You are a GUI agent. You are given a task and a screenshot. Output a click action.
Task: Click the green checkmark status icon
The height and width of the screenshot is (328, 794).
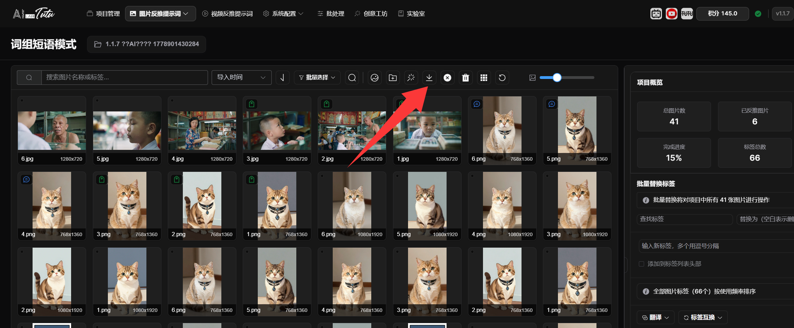pyautogui.click(x=758, y=14)
